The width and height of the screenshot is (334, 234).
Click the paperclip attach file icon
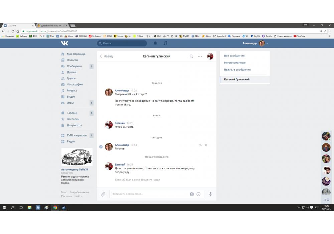pos(104,194)
